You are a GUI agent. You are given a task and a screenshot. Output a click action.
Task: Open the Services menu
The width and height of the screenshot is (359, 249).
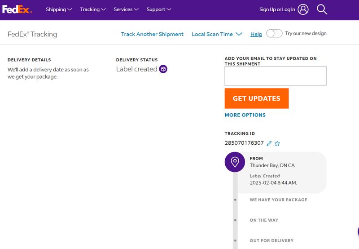pos(126,9)
